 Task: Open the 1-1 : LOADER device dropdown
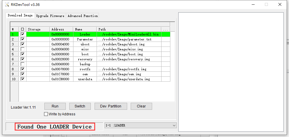(x=140, y=125)
